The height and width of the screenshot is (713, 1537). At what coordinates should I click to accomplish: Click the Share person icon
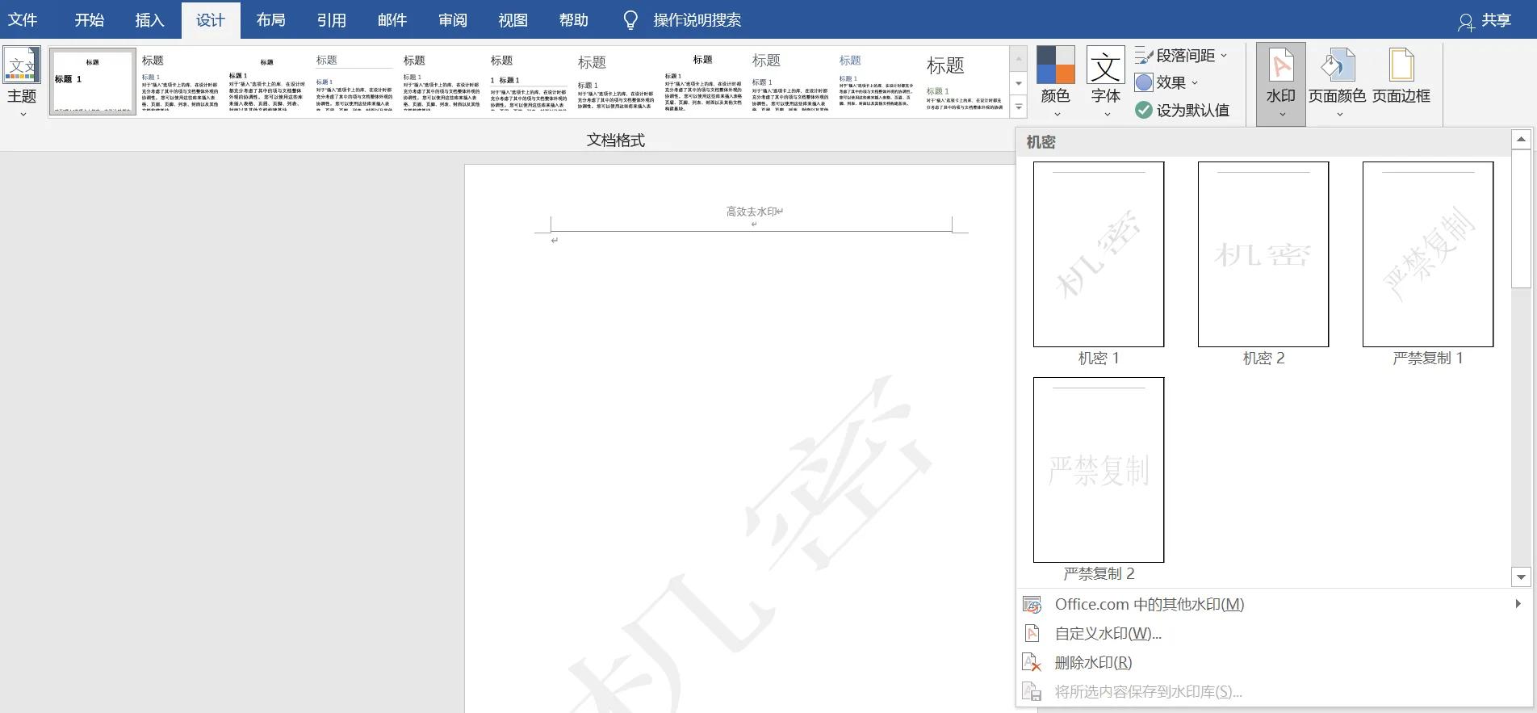1466,22
